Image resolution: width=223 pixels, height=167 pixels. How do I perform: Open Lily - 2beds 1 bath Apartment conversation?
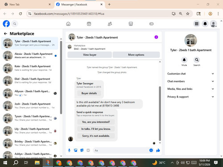(30, 130)
